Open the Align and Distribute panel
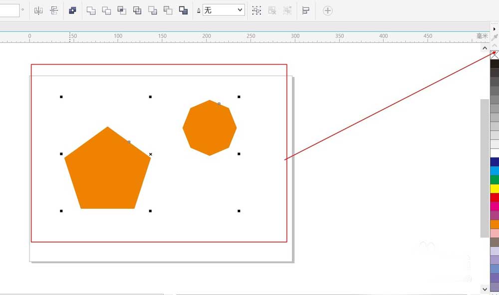The width and height of the screenshot is (499, 295). 305,10
